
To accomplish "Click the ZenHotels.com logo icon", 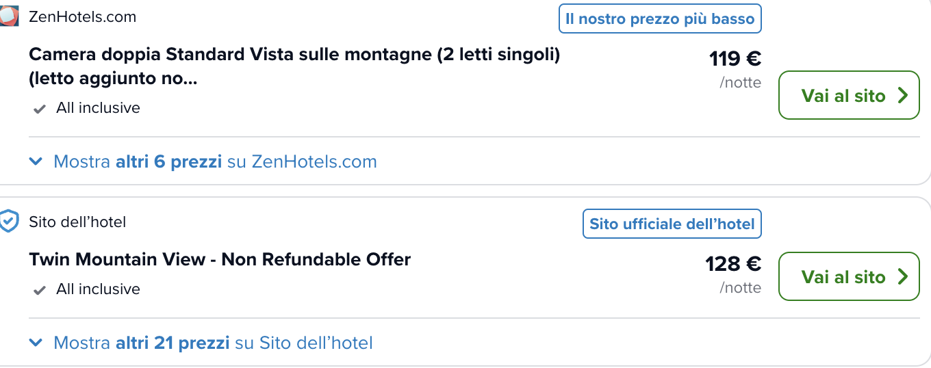I will coord(9,16).
